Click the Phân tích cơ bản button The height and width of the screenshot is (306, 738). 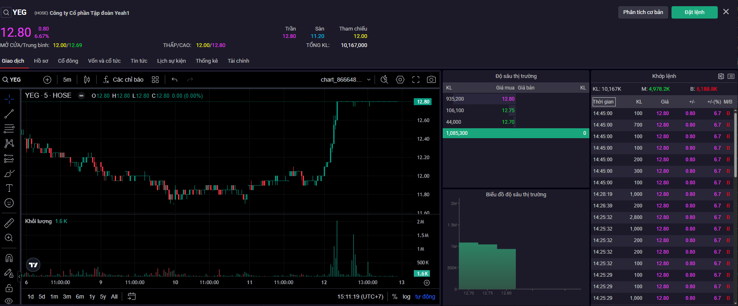pyautogui.click(x=643, y=12)
